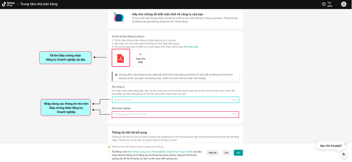Click the warning triangle icon near footer
Screen dimensions: 352x162
pos(109,147)
